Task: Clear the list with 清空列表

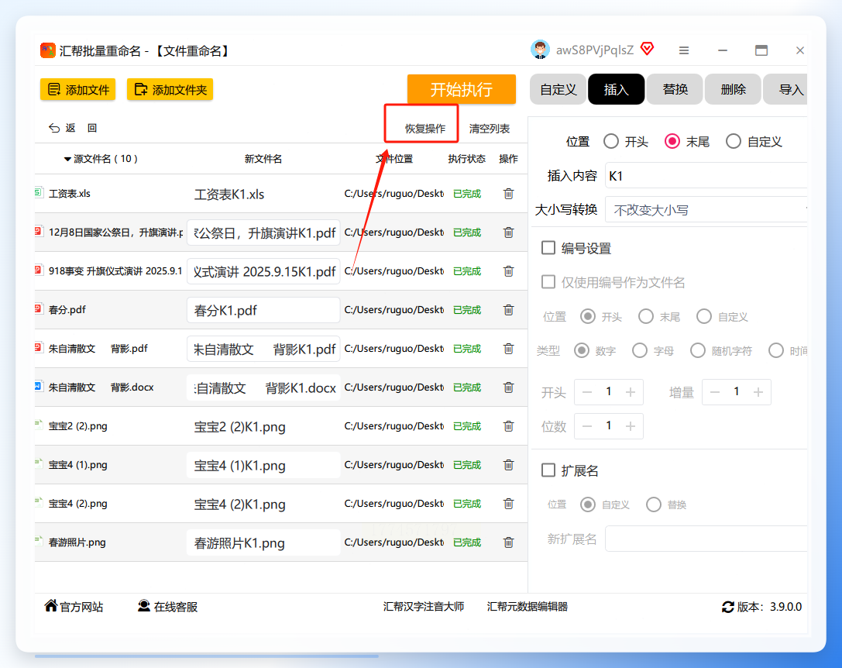Action: tap(490, 129)
